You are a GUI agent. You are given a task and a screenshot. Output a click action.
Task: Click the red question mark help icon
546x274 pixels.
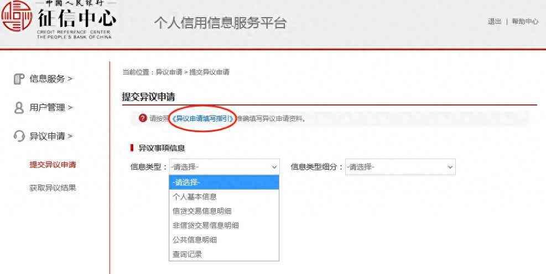pyautogui.click(x=142, y=118)
